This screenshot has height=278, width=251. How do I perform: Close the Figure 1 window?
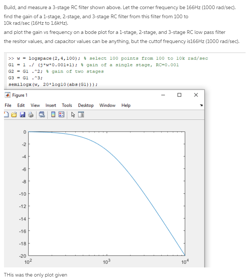click(196, 95)
